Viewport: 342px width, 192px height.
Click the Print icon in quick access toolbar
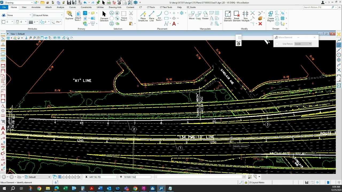tap(109, 3)
